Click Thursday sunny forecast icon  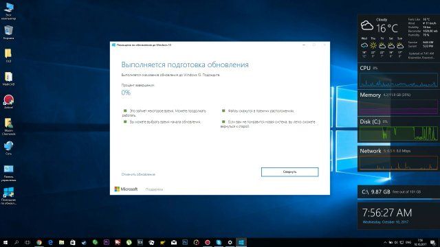click(x=373, y=45)
